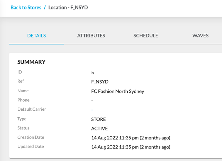The width and height of the screenshot is (222, 161).
Task: Select the DETAILS tab
Action: click(36, 35)
